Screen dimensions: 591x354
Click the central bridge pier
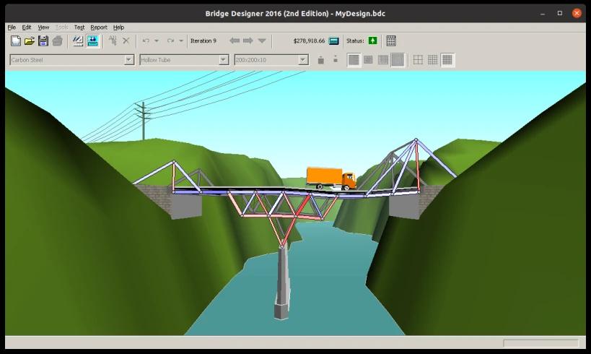(x=282, y=282)
